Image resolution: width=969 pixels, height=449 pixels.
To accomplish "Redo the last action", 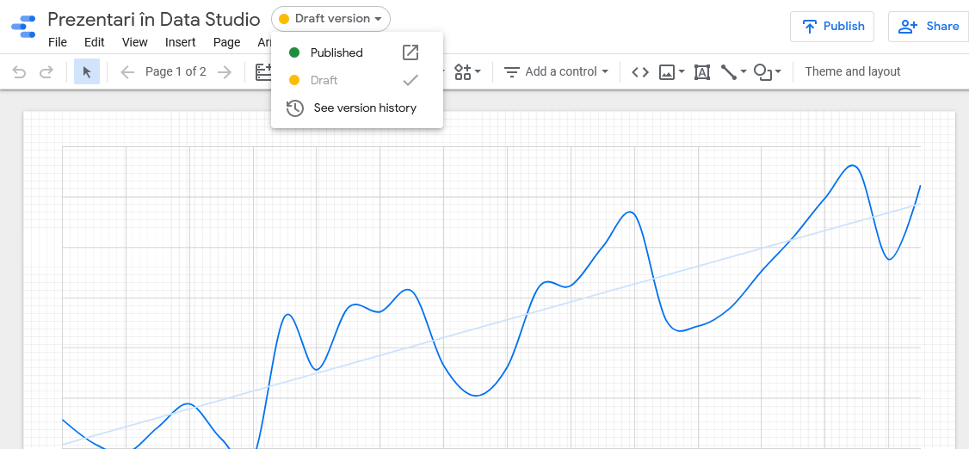I will pos(46,72).
